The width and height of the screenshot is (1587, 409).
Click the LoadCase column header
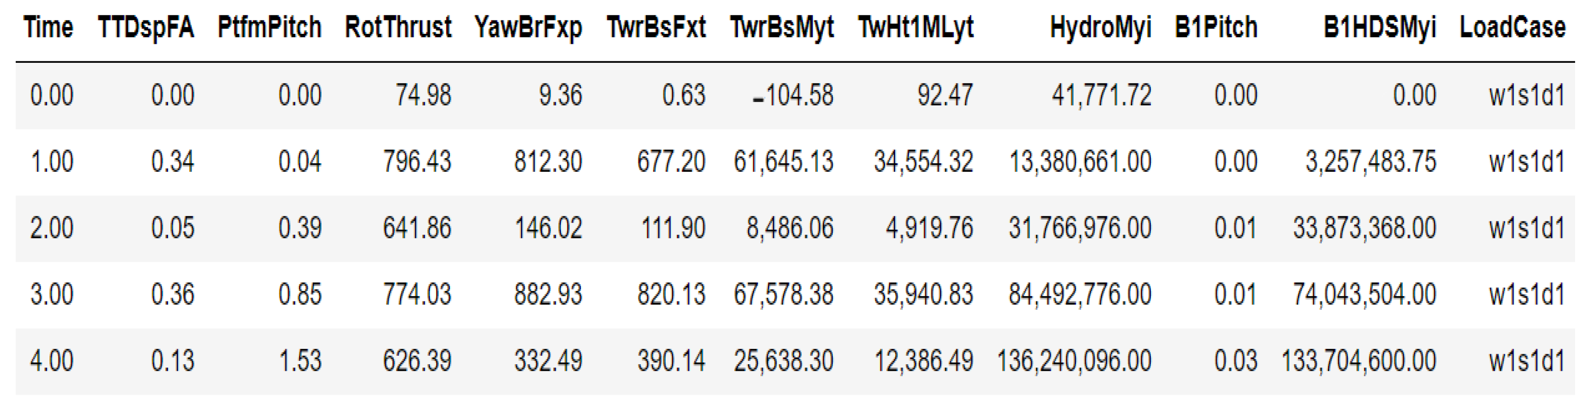click(1512, 28)
